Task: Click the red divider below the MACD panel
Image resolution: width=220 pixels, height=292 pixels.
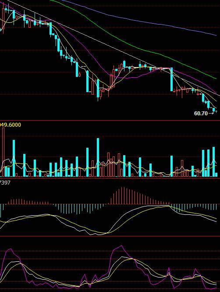Action: click(110, 236)
